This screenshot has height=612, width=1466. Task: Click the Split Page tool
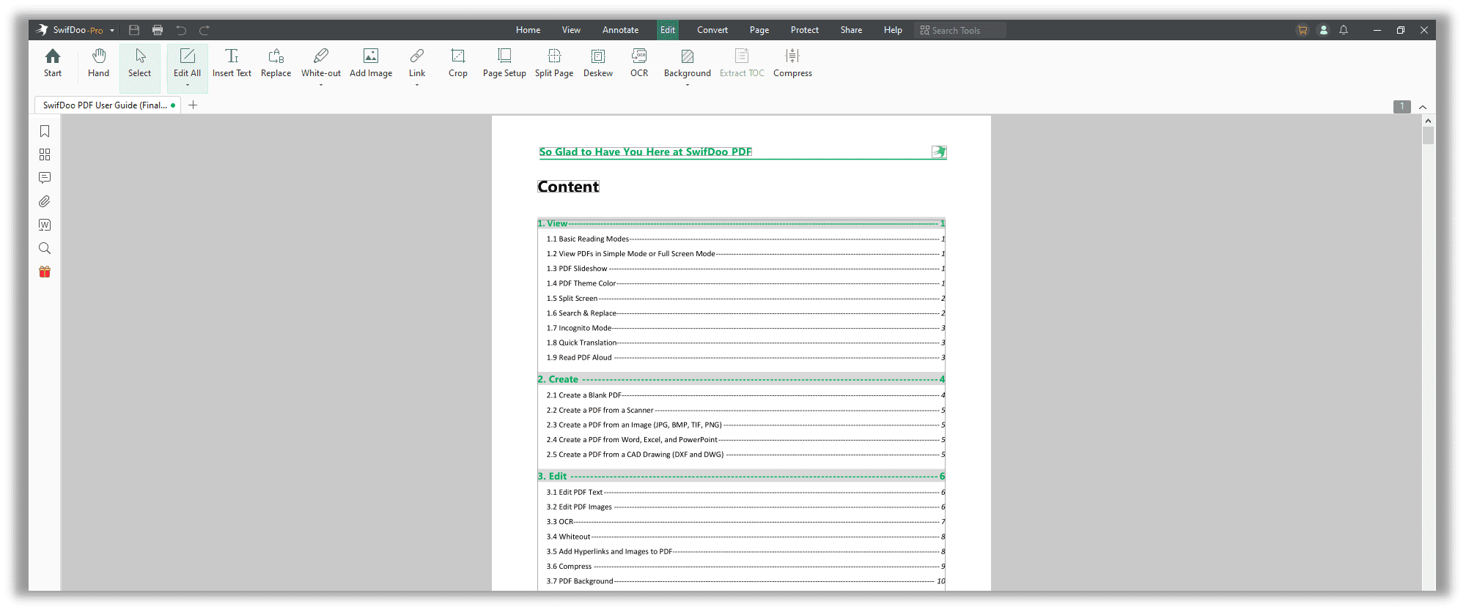(554, 63)
